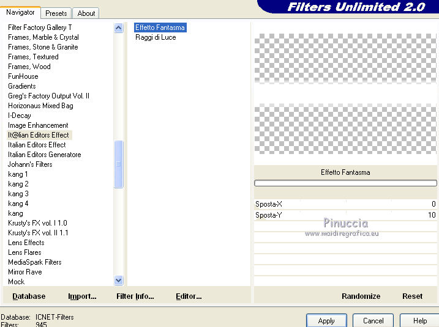Apply the Effetto Fantasma filter

[x=326, y=320]
